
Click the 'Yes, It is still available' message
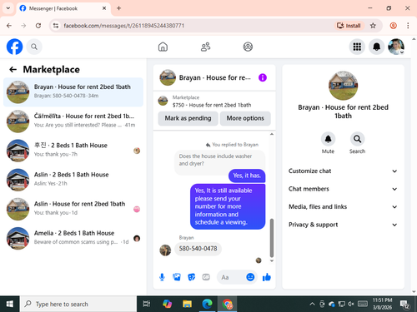[228, 206]
